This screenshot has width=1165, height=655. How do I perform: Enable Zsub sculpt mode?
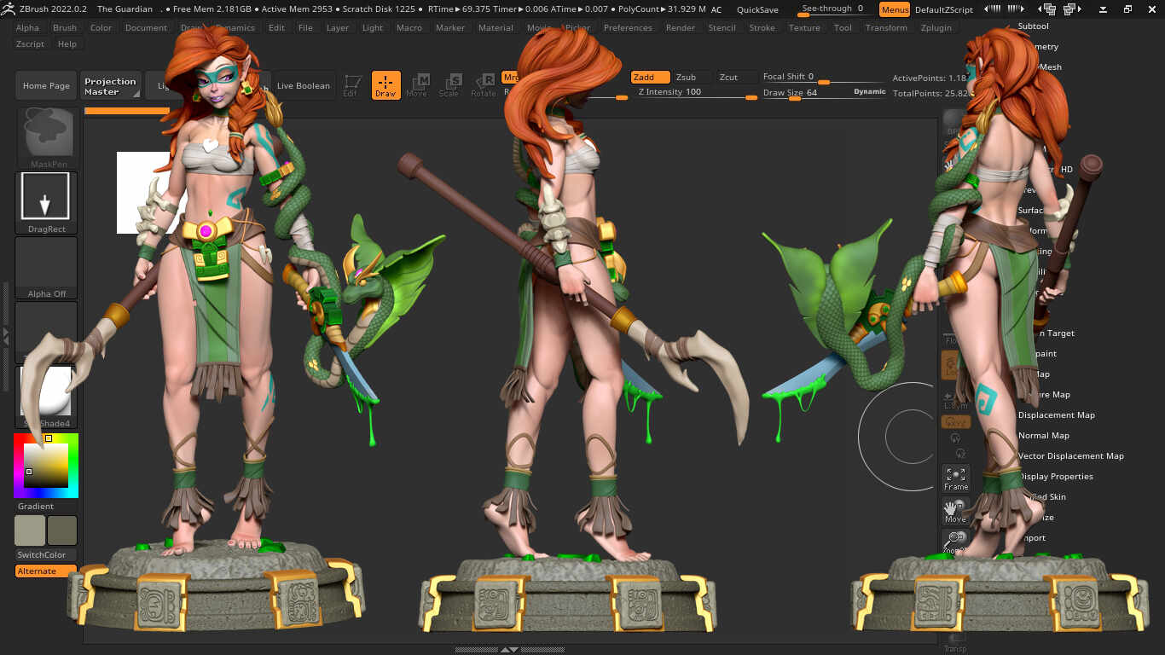pos(693,77)
